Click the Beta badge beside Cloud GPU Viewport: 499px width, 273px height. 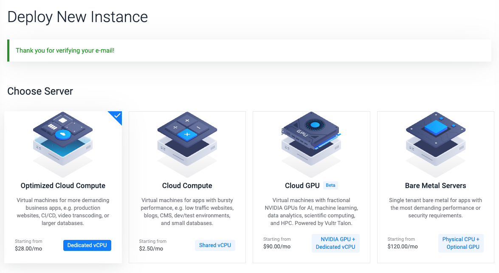click(x=330, y=185)
